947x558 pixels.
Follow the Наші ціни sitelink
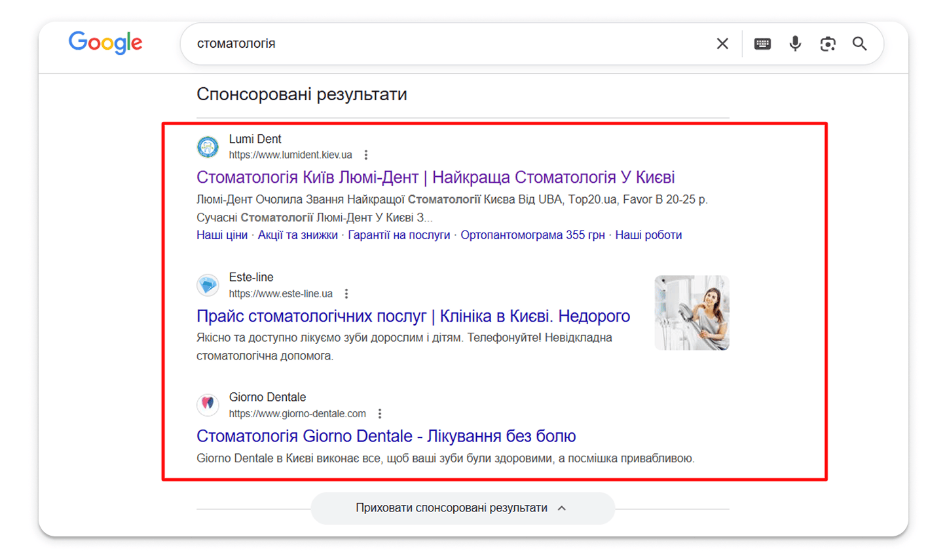[222, 235]
